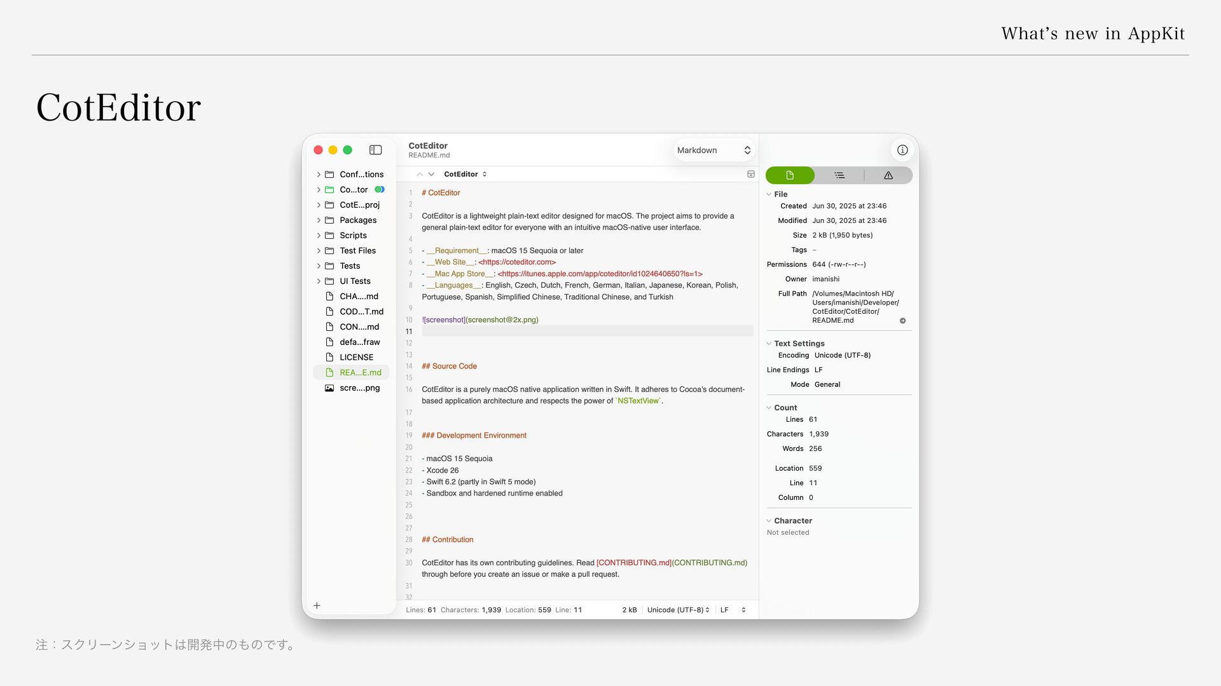
Task: Click the Lines: 61 status bar entry
Action: click(421, 610)
